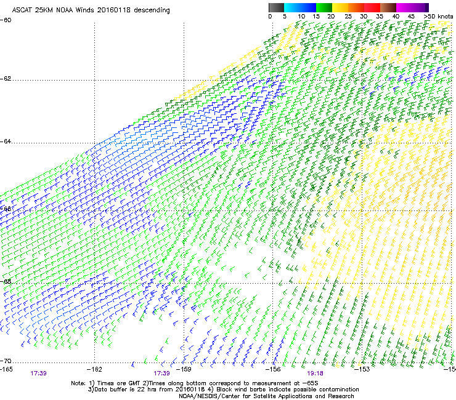Click the '-64' latitude label
Screen dimensions: 456x400
coord(6,142)
